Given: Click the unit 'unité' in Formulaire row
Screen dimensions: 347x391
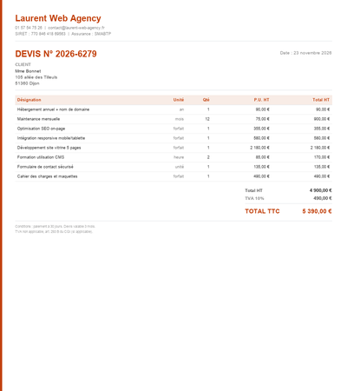Looking at the screenshot, I should pyautogui.click(x=180, y=167).
